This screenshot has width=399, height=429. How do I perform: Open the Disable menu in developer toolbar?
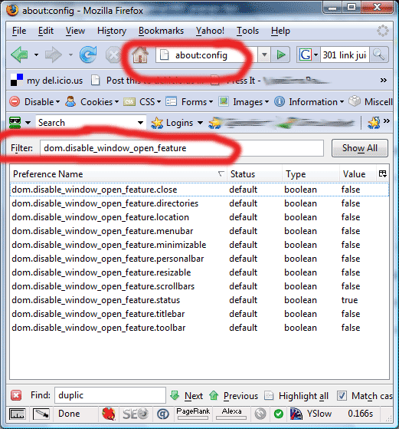click(34, 102)
